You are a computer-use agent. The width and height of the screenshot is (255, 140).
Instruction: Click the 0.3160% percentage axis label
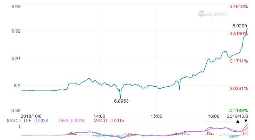pyautogui.click(x=238, y=34)
